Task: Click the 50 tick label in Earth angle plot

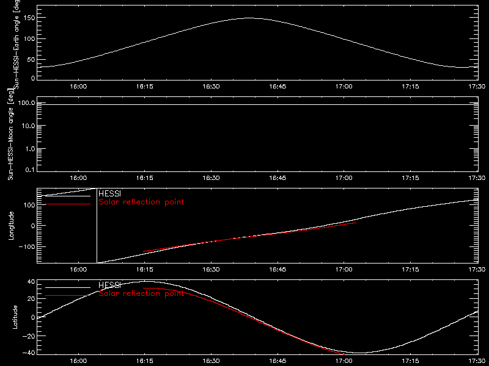Action: click(31, 59)
